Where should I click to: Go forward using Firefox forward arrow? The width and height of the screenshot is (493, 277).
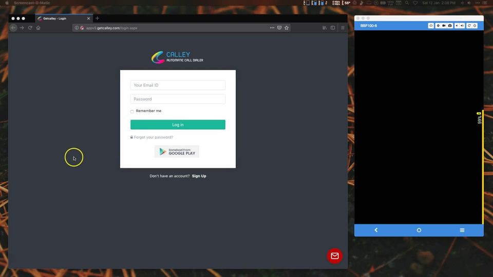tap(22, 28)
